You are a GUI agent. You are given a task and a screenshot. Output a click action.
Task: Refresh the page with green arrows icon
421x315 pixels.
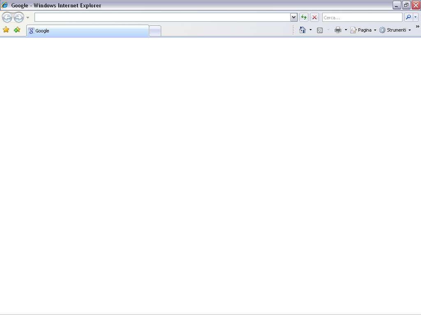[304, 17]
